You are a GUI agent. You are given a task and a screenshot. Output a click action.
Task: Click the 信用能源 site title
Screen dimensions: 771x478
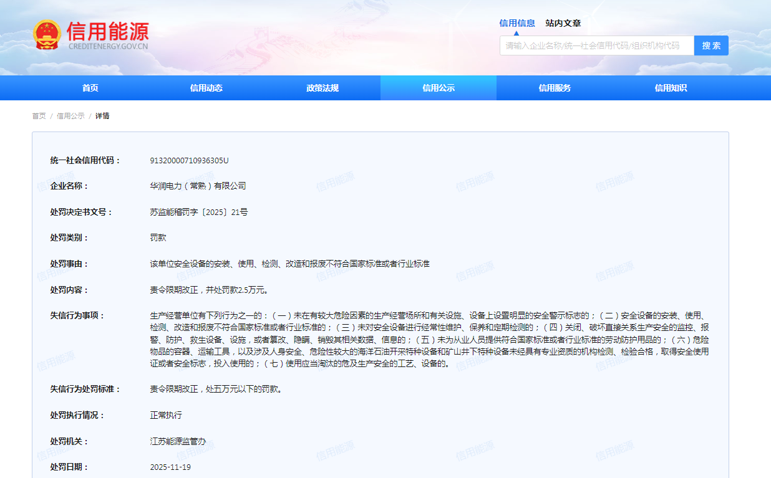point(108,31)
